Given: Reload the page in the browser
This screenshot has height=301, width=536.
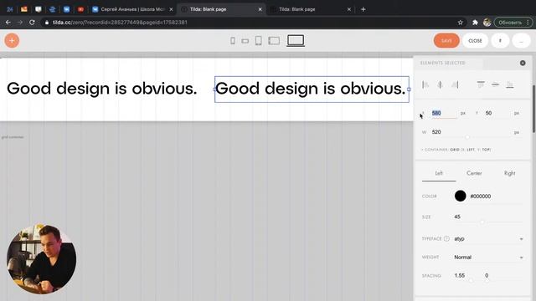Looking at the screenshot, I should [32, 23].
